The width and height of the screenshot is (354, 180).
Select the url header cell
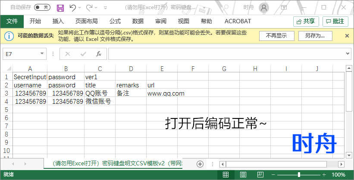click(162, 85)
